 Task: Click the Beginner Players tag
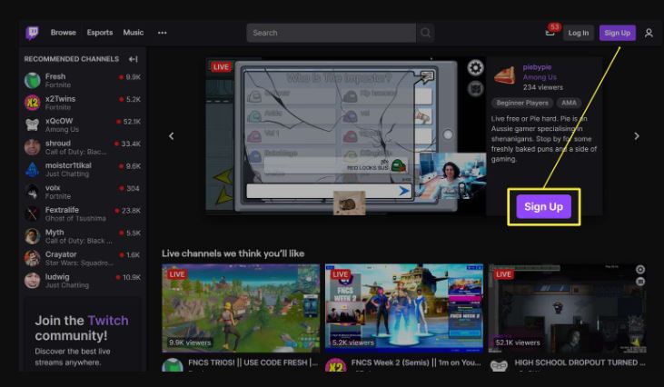click(522, 103)
